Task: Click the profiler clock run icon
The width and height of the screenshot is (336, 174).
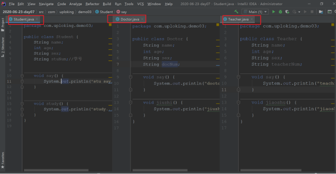Action: (x=295, y=12)
